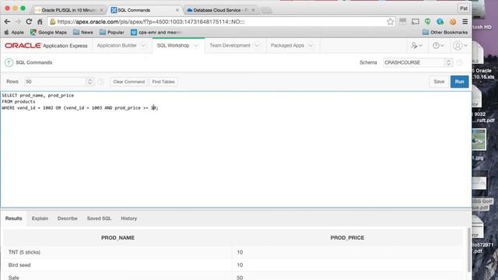498x280 pixels.
Task: Click the blue globe extension icon
Action: click(x=440, y=22)
